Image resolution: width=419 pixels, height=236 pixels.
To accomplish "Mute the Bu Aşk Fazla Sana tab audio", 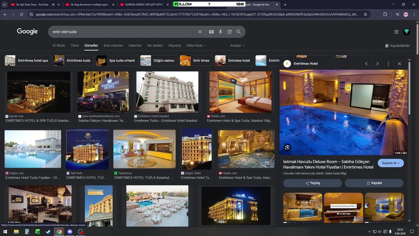I will 53,5.
